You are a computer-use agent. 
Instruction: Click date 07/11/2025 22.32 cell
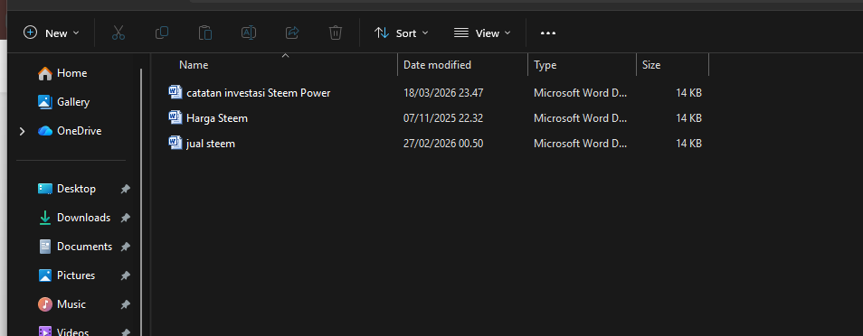click(443, 118)
